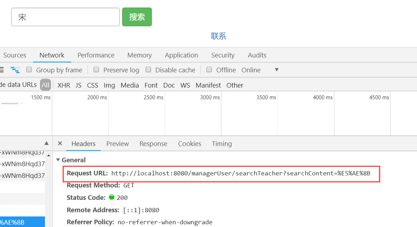
Task: Open the Memory tab
Action: [x=139, y=55]
